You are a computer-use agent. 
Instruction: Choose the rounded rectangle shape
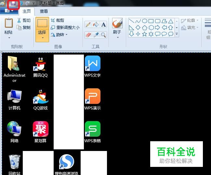tap(158, 21)
